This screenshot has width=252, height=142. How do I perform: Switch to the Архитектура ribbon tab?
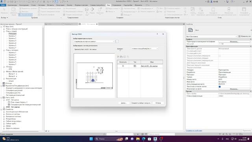[12, 5]
